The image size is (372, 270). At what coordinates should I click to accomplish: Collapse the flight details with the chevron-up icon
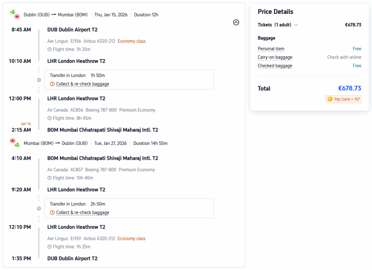tap(236, 22)
